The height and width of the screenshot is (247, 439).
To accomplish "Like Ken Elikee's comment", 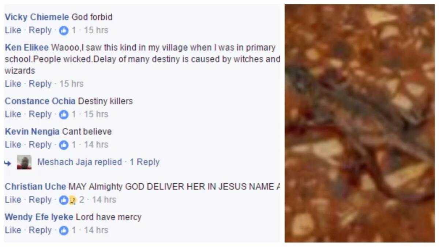I will 13,84.
